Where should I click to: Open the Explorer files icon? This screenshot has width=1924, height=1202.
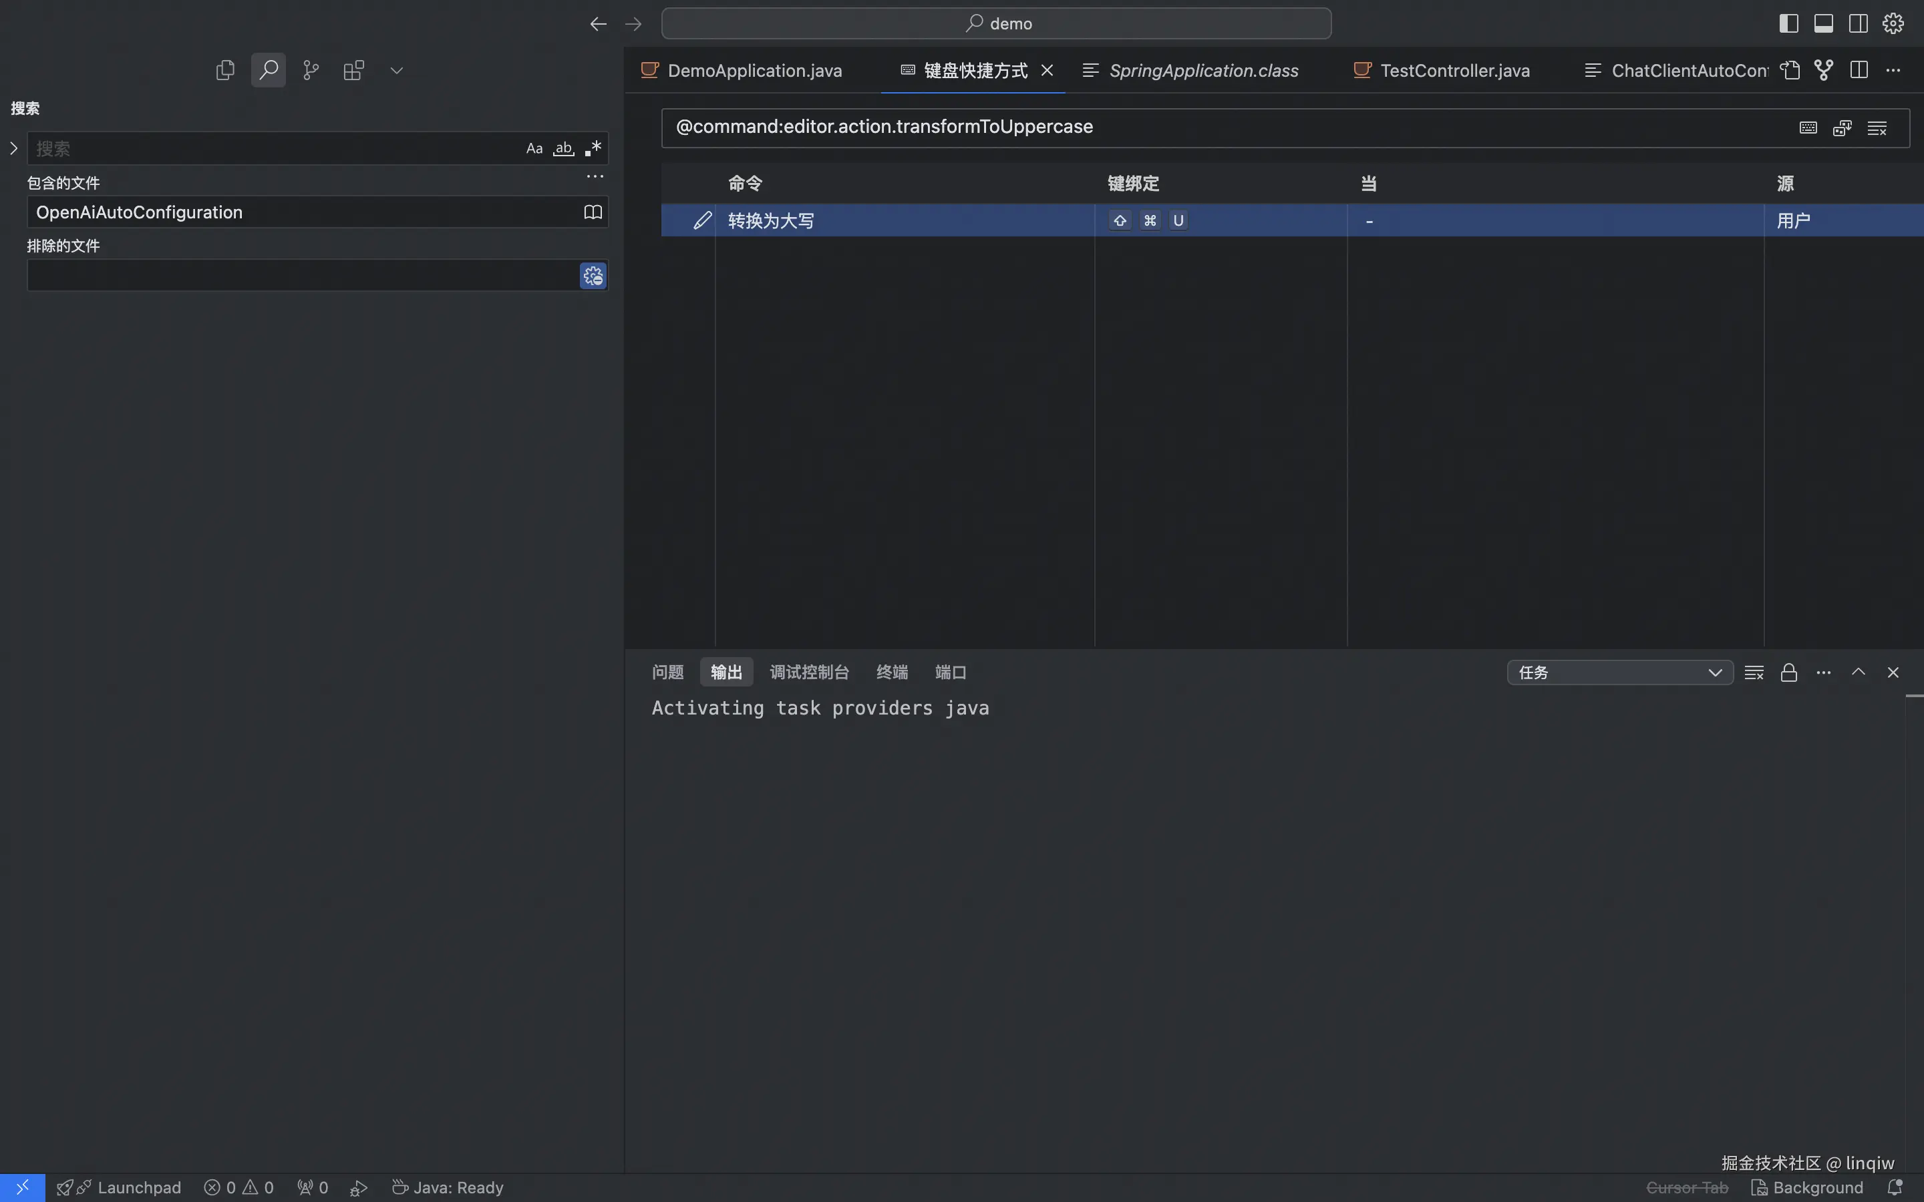click(x=225, y=70)
